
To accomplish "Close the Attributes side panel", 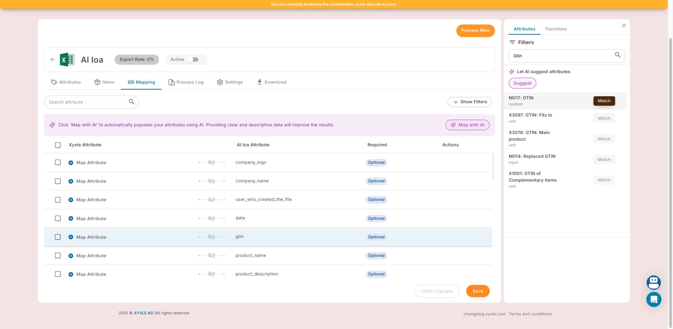I will point(624,26).
